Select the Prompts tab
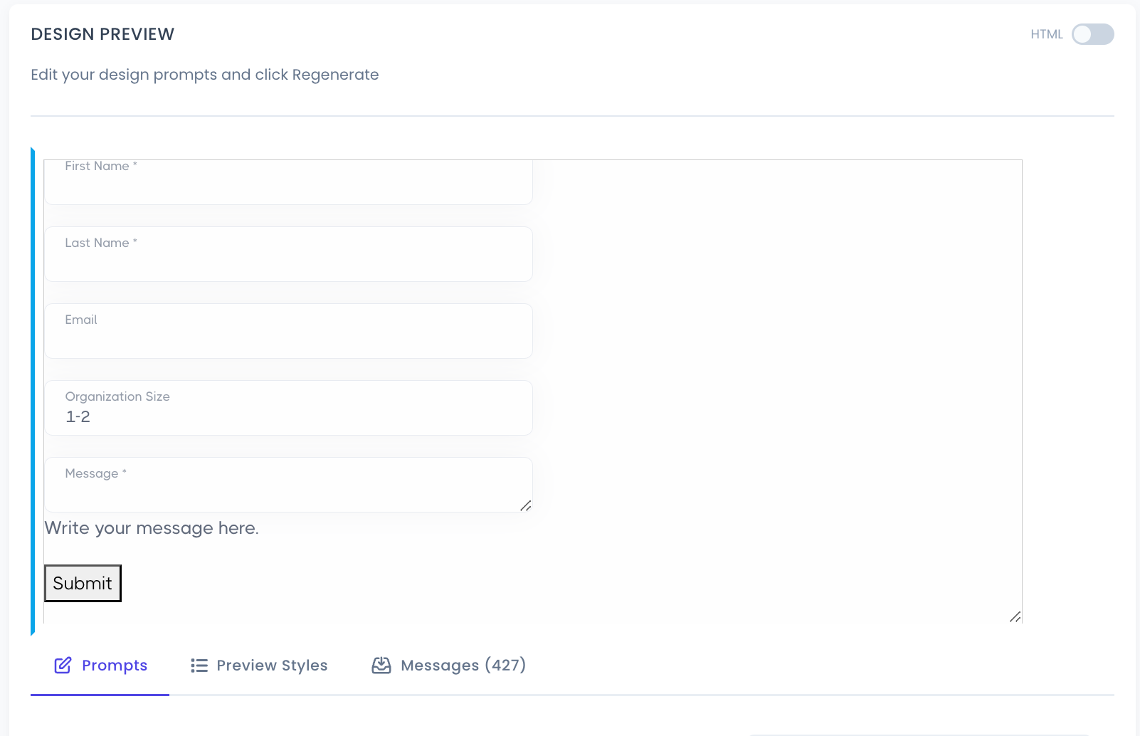 coord(114,665)
